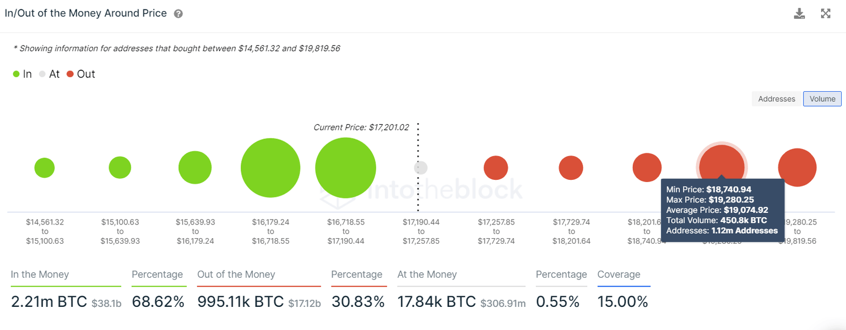The image size is (846, 330).
Task: Open the help question-mark beside the title
Action: (177, 13)
